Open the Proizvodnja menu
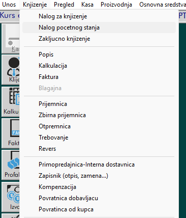 [x=116, y=5]
